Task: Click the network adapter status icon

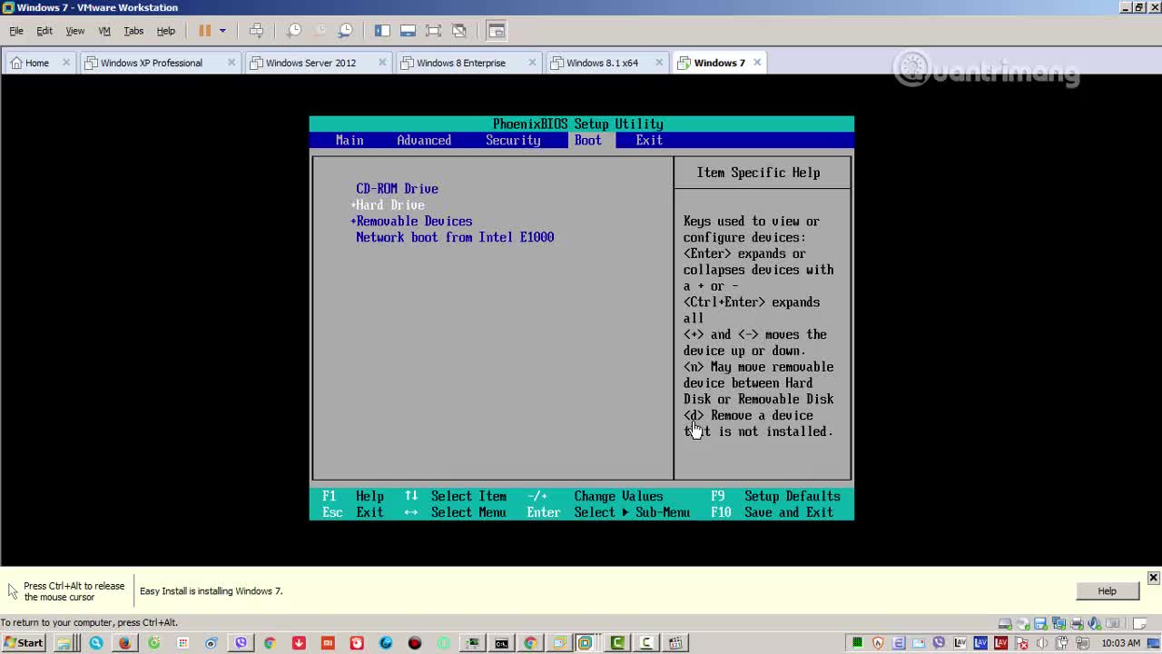Action: (1059, 624)
